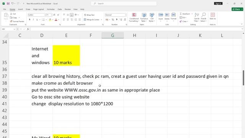Toggle underline formatting
The image size is (245, 138).
(x=37, y=20)
